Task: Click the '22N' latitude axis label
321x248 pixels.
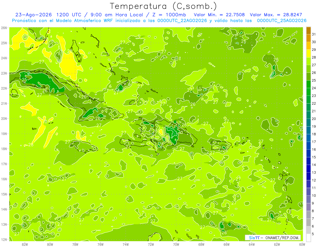Action: (x=4, y=88)
